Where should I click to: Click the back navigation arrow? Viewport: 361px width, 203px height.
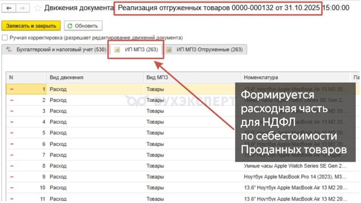coord(9,8)
